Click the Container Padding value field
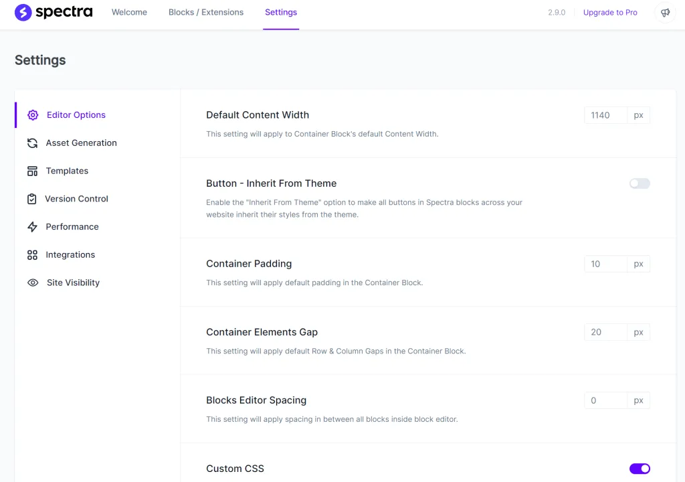Image resolution: width=685 pixels, height=482 pixels. click(x=605, y=264)
